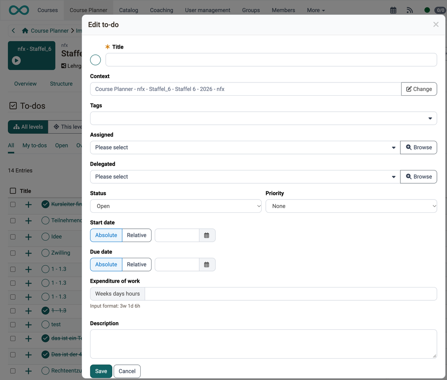The height and width of the screenshot is (380, 447).
Task: Tick checkbox for Teilnehmende row
Action: [x=13, y=221]
